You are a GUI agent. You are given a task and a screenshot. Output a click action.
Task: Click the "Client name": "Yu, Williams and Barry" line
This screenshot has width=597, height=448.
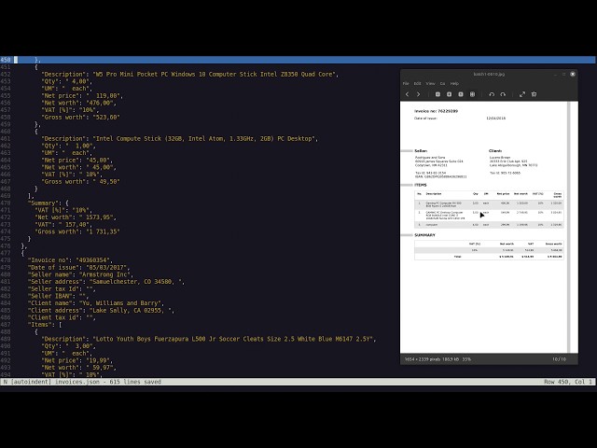click(96, 303)
